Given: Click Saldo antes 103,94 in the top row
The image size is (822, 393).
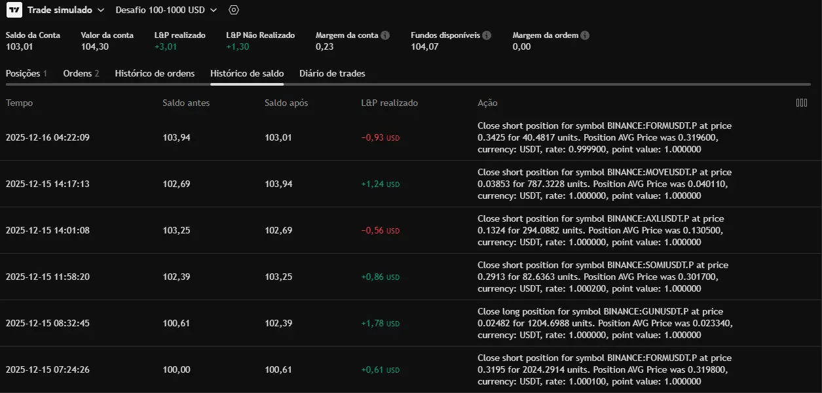Looking at the screenshot, I should point(176,137).
